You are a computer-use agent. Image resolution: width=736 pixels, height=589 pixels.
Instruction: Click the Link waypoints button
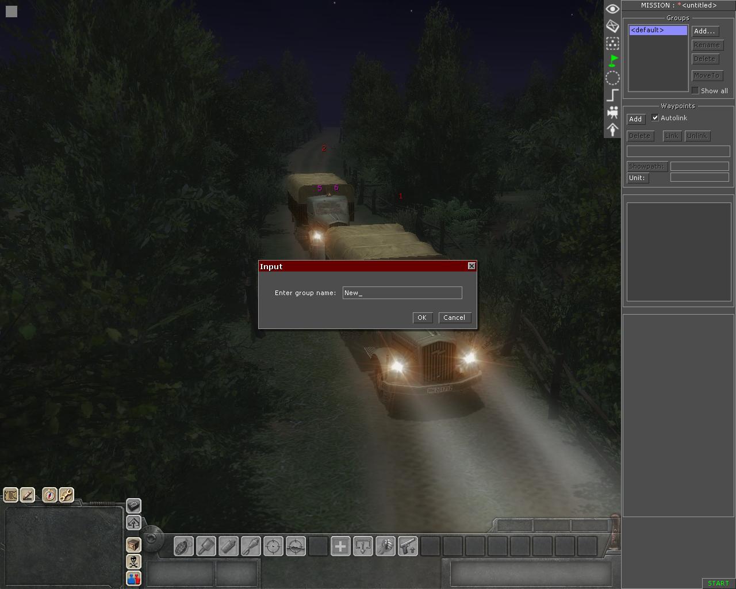coord(672,136)
